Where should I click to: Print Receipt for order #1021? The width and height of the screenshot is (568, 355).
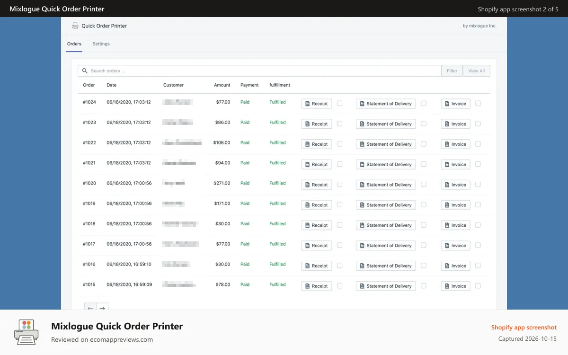click(x=317, y=165)
